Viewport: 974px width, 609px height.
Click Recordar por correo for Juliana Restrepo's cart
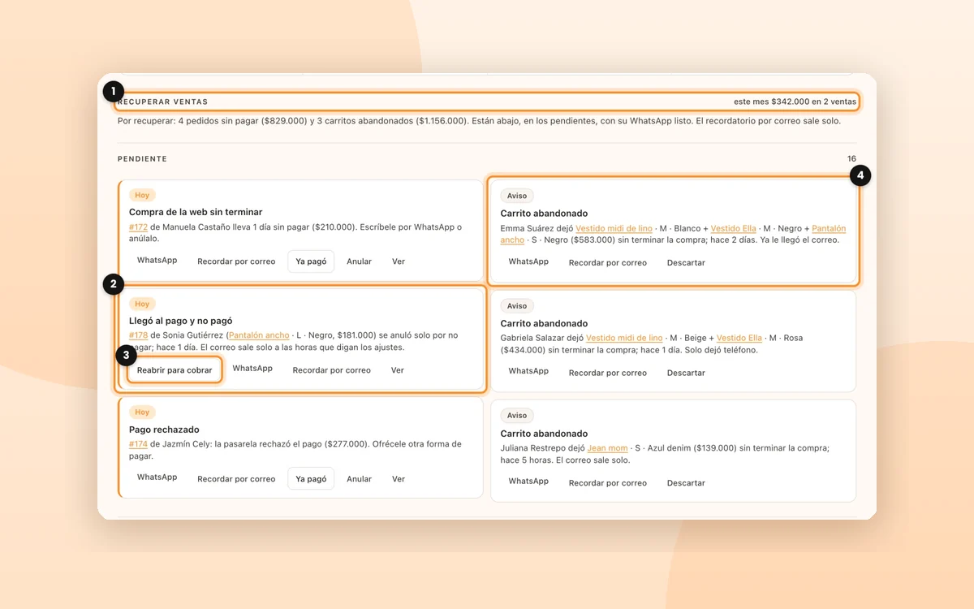click(x=608, y=483)
